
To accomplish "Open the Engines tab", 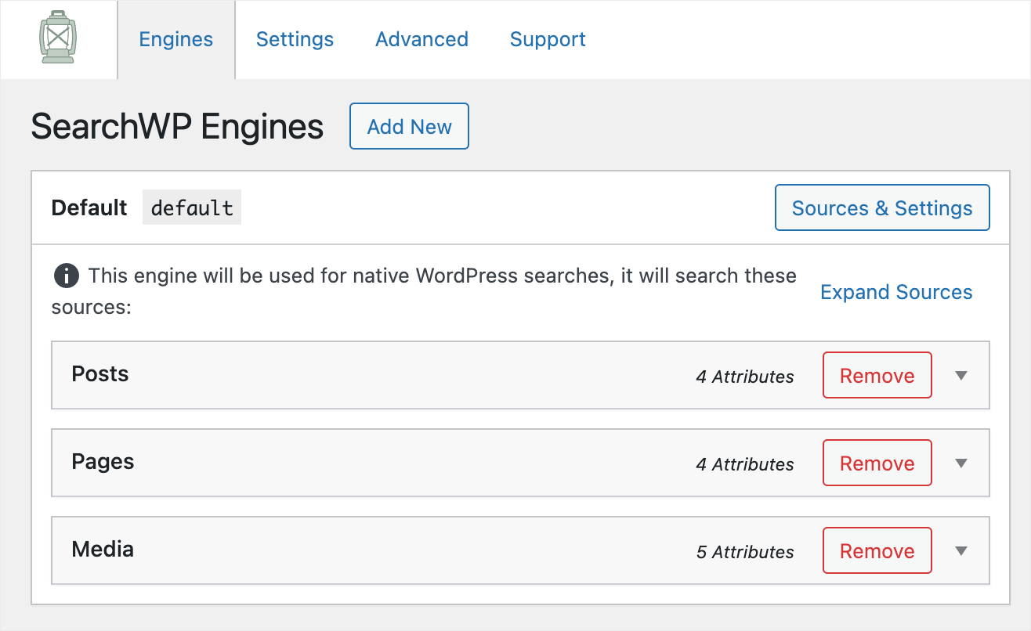I will click(x=176, y=39).
